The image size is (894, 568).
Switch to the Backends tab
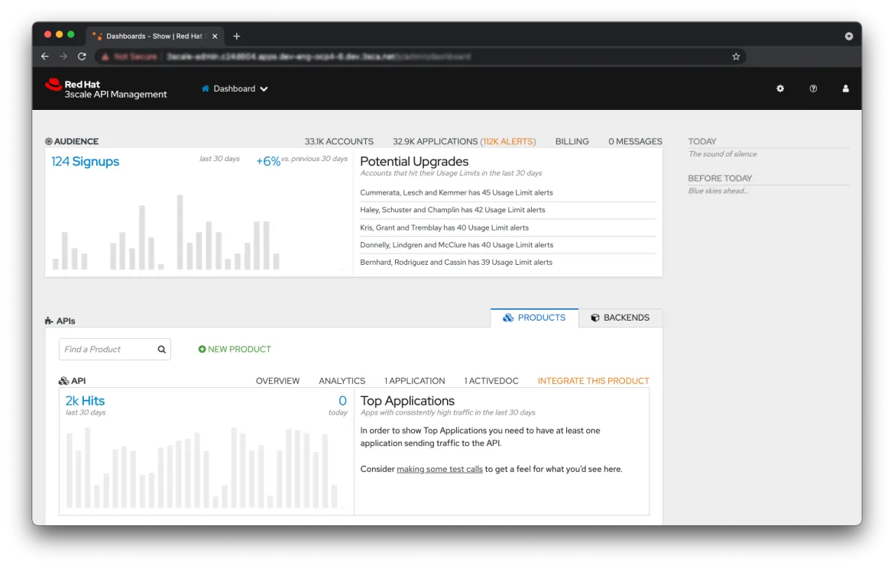tap(620, 318)
